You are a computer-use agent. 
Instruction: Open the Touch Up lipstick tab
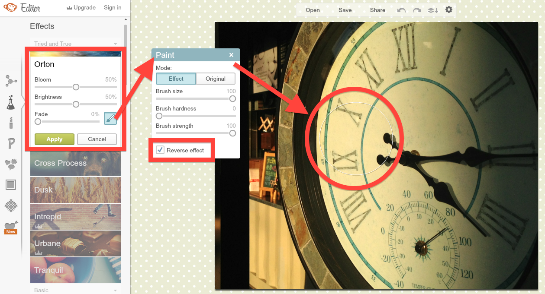click(11, 123)
